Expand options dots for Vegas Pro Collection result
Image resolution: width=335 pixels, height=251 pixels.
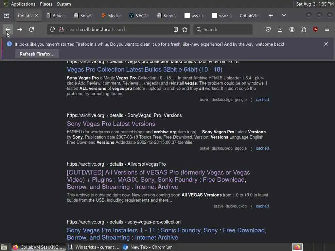point(251,100)
